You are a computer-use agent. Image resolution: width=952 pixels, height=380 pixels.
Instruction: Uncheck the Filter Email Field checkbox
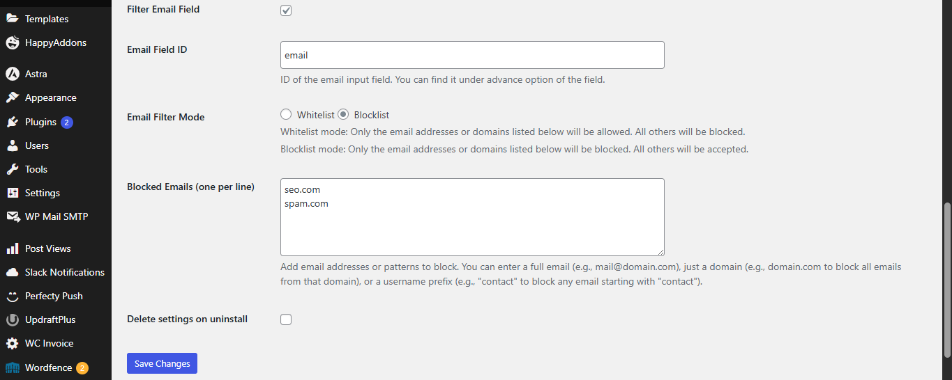pos(286,10)
